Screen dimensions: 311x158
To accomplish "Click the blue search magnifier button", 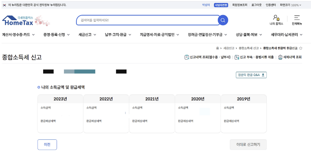I will [223, 20].
